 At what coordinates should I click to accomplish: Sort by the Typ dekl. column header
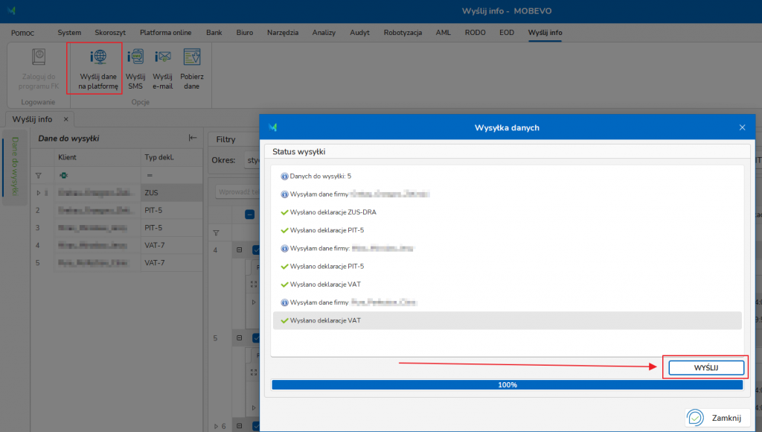coord(172,157)
